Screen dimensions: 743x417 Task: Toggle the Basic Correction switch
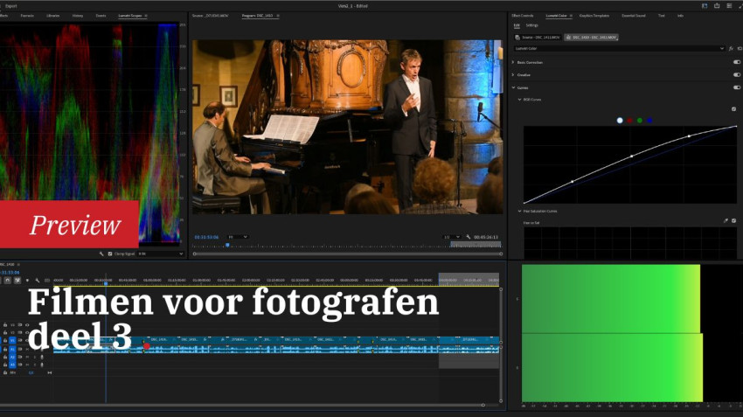click(x=736, y=62)
